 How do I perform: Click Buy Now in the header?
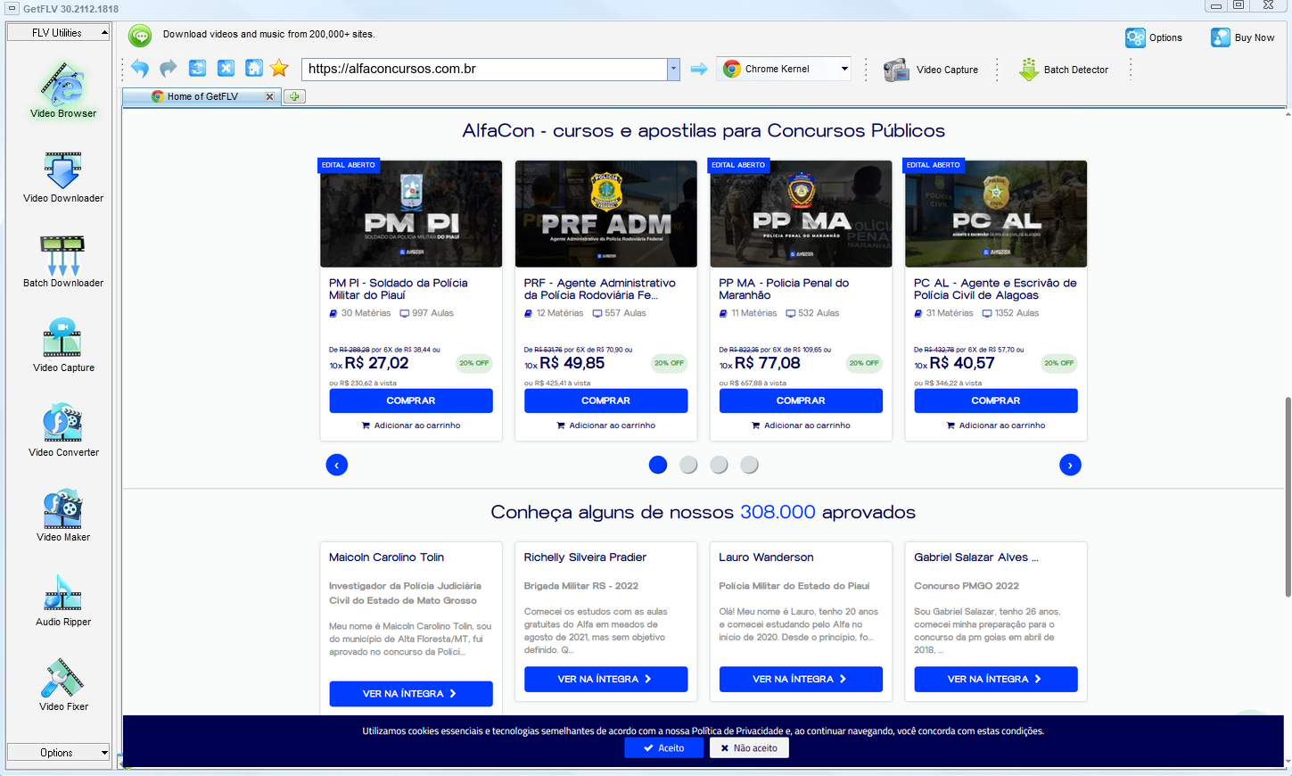(x=1242, y=37)
